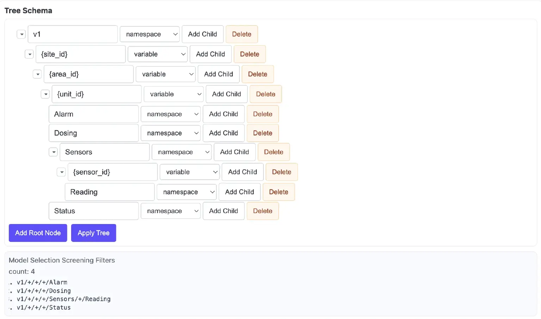Delete the Alarm node
Viewport: 541px width, 319px height.
click(263, 114)
